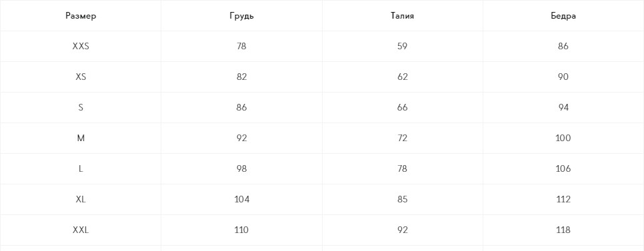Select the XXL size cell
Image resolution: width=644 pixels, height=251 pixels.
tap(81, 230)
